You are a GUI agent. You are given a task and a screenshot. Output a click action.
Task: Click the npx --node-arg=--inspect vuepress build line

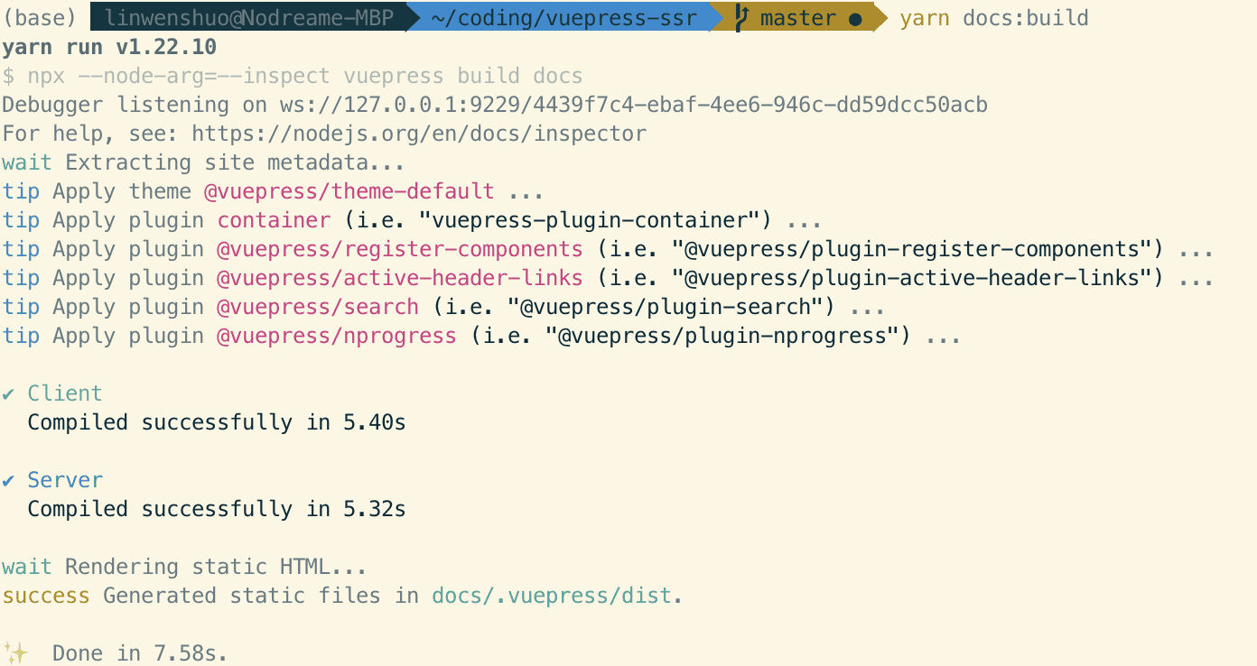click(293, 76)
